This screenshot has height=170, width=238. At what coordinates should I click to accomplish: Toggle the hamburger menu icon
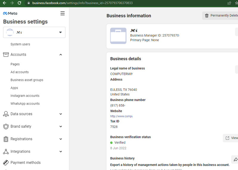click(x=62, y=13)
